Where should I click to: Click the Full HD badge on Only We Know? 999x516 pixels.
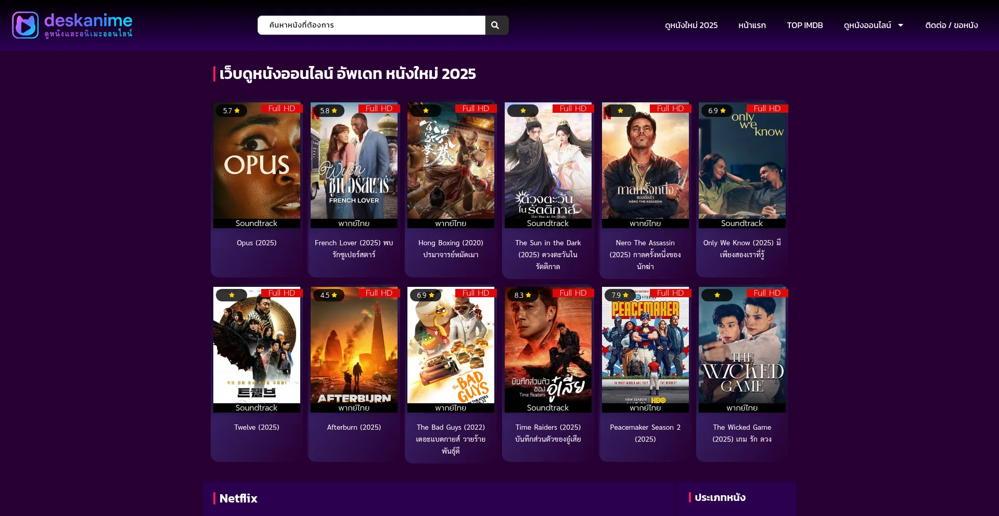coord(767,109)
